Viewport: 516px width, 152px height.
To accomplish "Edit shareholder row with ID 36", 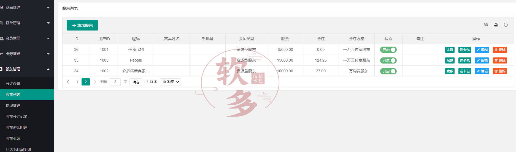I will [x=482, y=50].
